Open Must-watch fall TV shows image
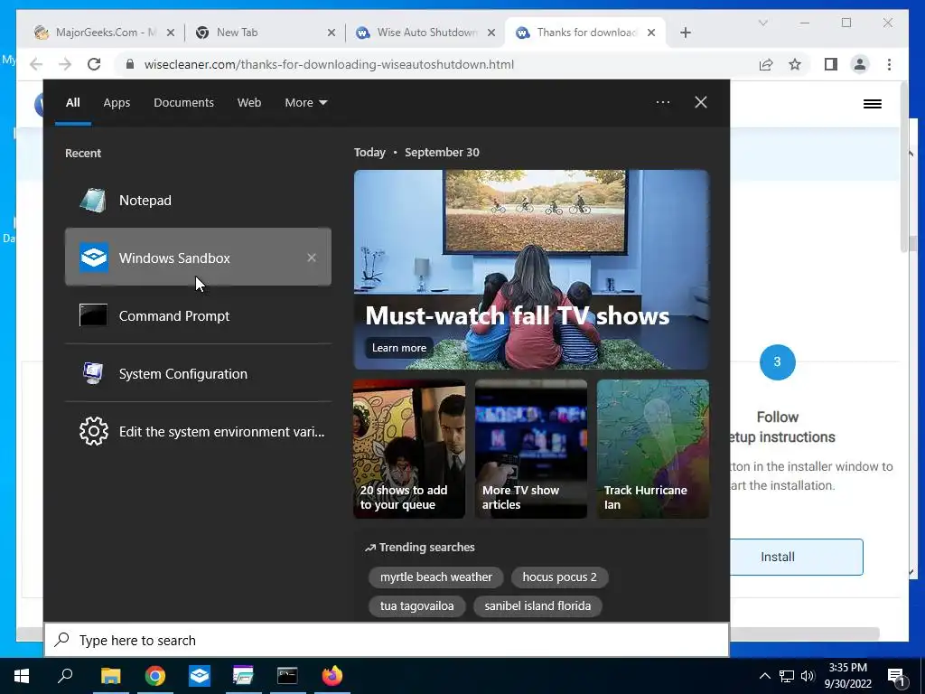This screenshot has width=925, height=694. (531, 269)
